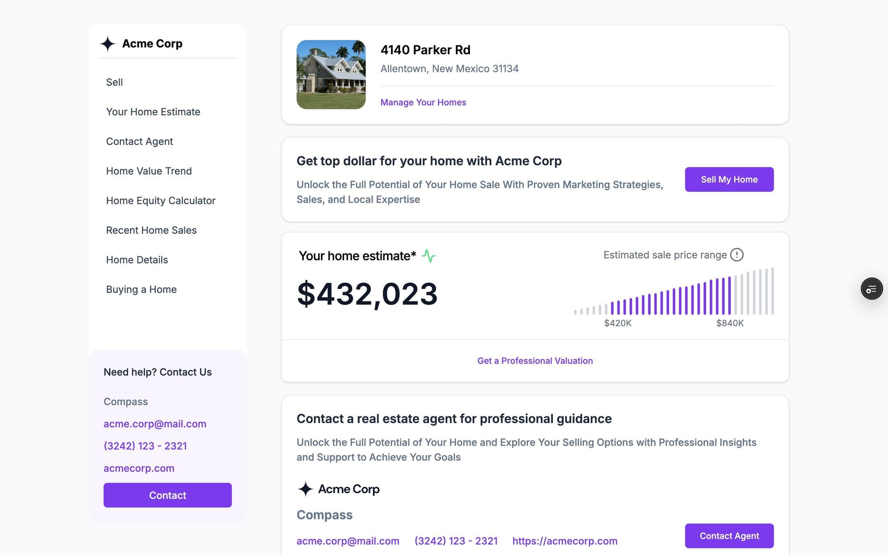Open the Get a Professional Valuation link
Screen dimensions: 888x555
[x=535, y=361]
